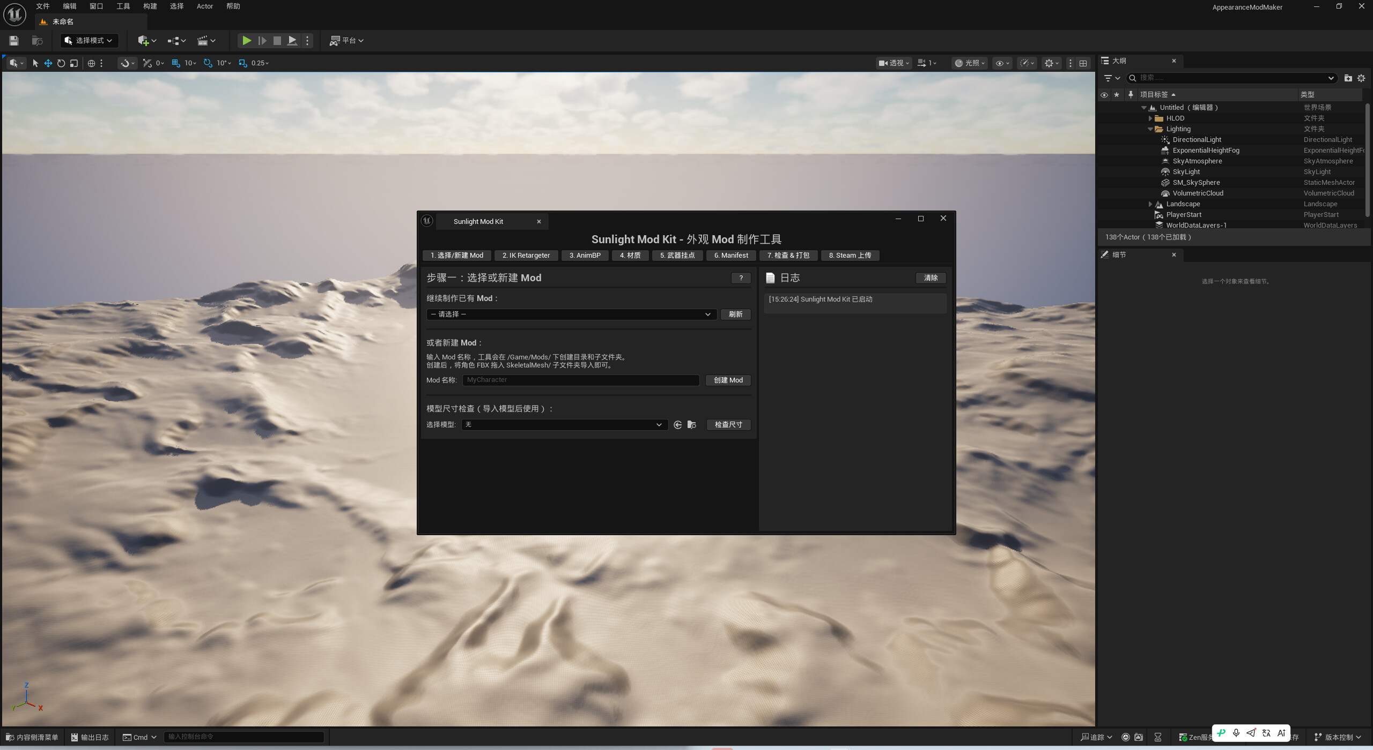Click the 清除 log clear button
This screenshot has height=750, width=1373.
tap(931, 278)
